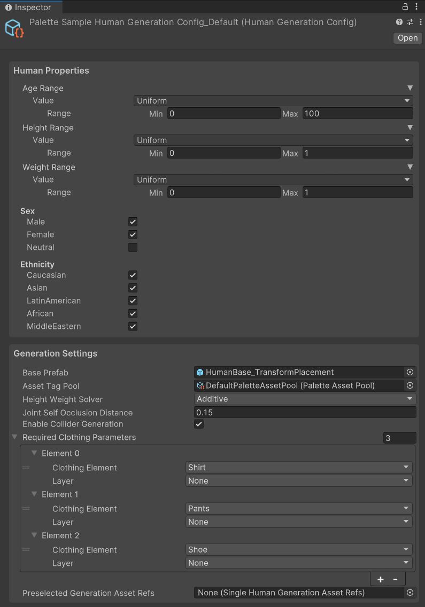The width and height of the screenshot is (425, 607).
Task: Click the plus button to add clothing element
Action: coord(381,580)
